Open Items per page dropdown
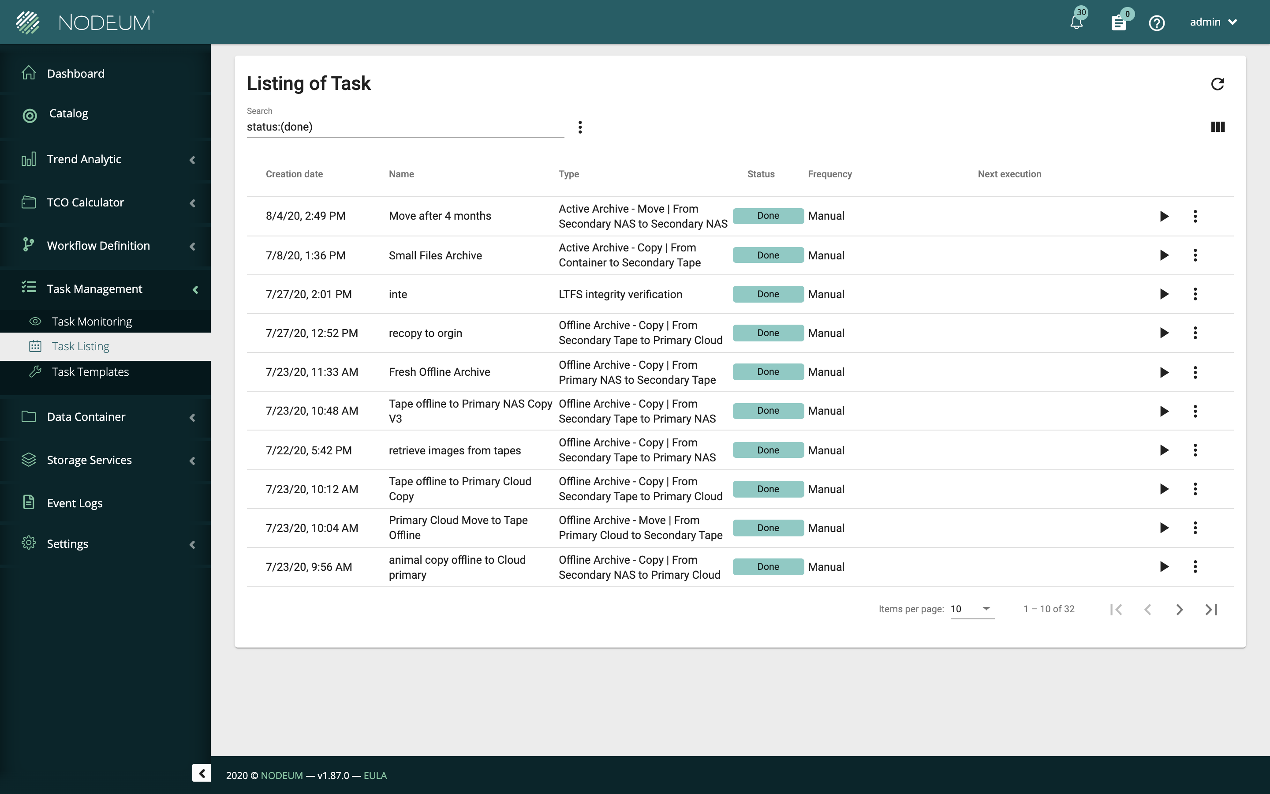This screenshot has height=794, width=1270. [x=972, y=609]
